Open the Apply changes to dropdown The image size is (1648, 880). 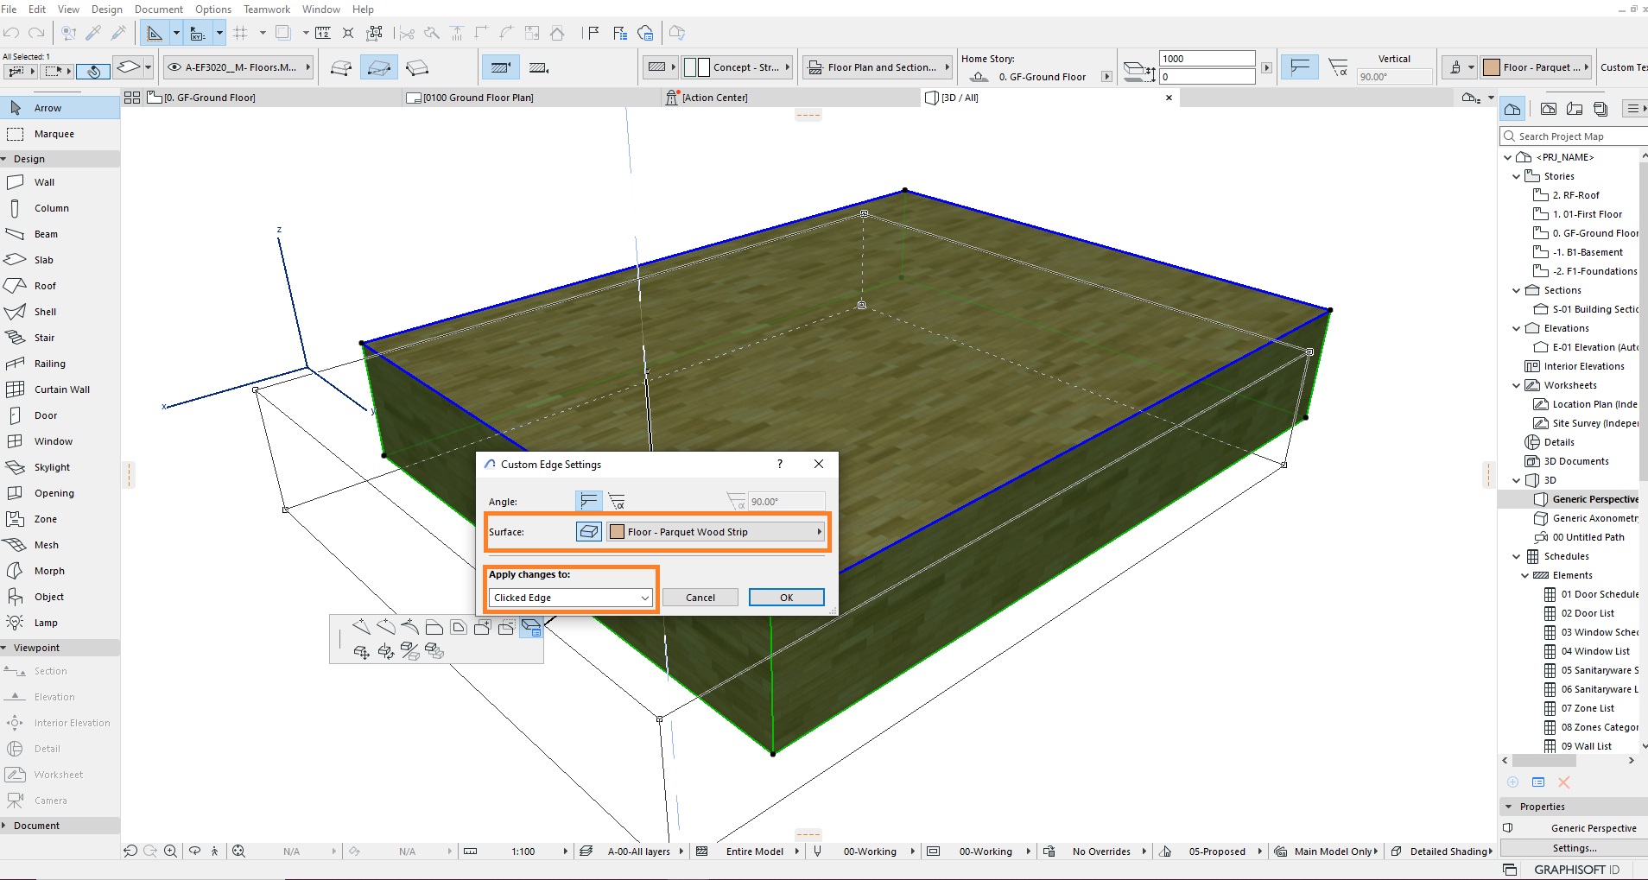[571, 598]
